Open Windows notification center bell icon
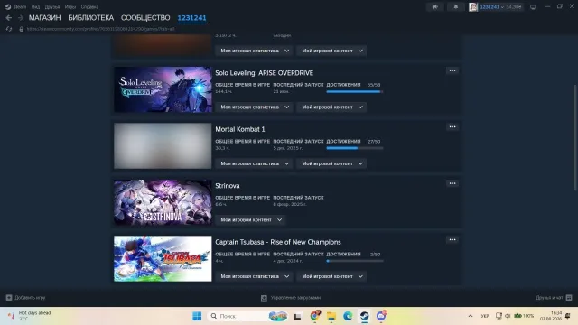This screenshot has height=325, width=578. [568, 316]
